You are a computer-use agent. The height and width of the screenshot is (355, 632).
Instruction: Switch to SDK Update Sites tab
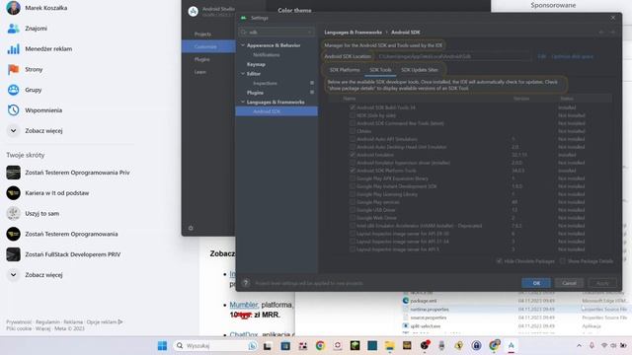[419, 70]
